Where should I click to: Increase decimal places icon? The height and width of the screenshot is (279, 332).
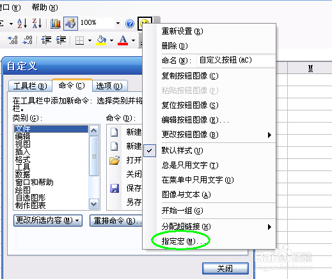13,40
